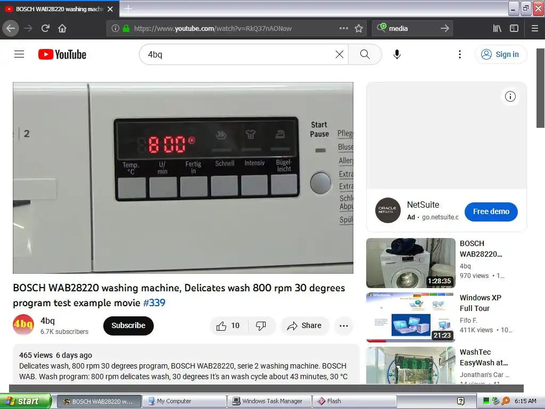
Task: Open the Oracle NetSuite ad avatar
Action: [x=388, y=210]
